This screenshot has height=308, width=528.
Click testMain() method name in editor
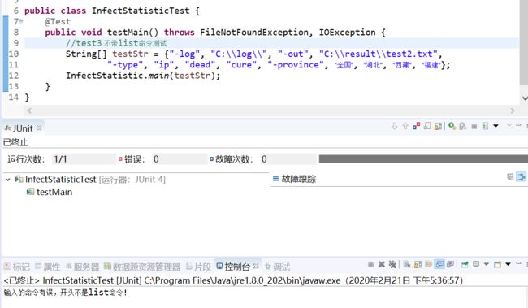tap(132, 33)
